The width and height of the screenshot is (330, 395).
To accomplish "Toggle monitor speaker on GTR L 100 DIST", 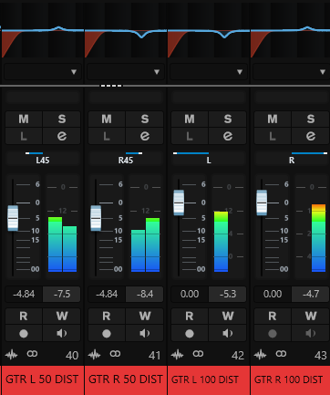I will click(228, 333).
